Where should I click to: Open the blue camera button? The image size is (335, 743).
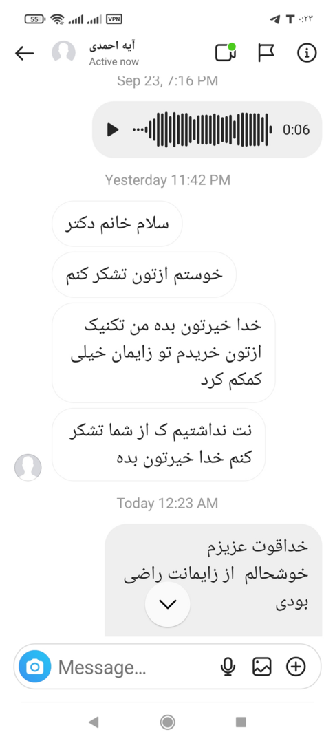pos(34,667)
